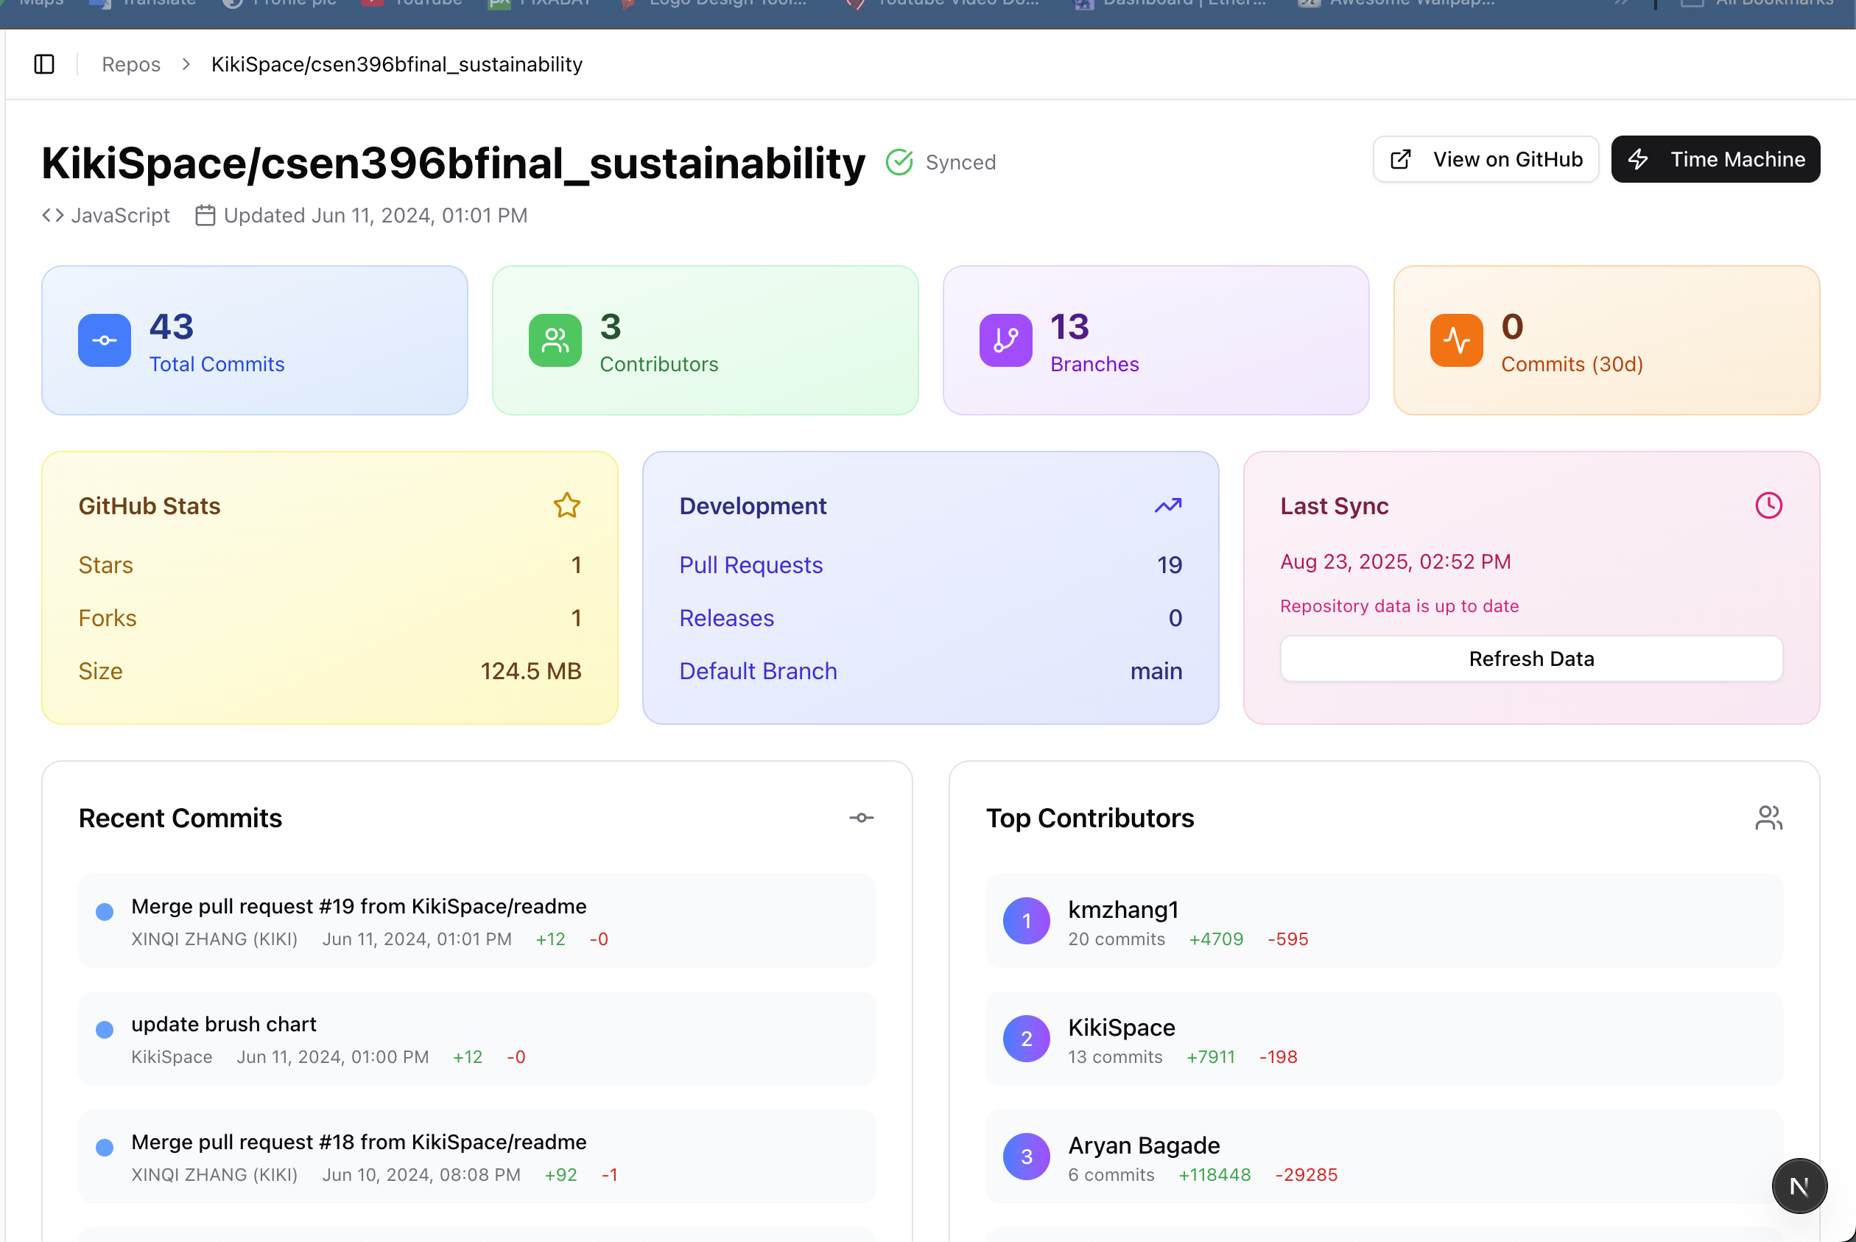
Task: Open the Repos breadcrumb link
Action: 130,64
